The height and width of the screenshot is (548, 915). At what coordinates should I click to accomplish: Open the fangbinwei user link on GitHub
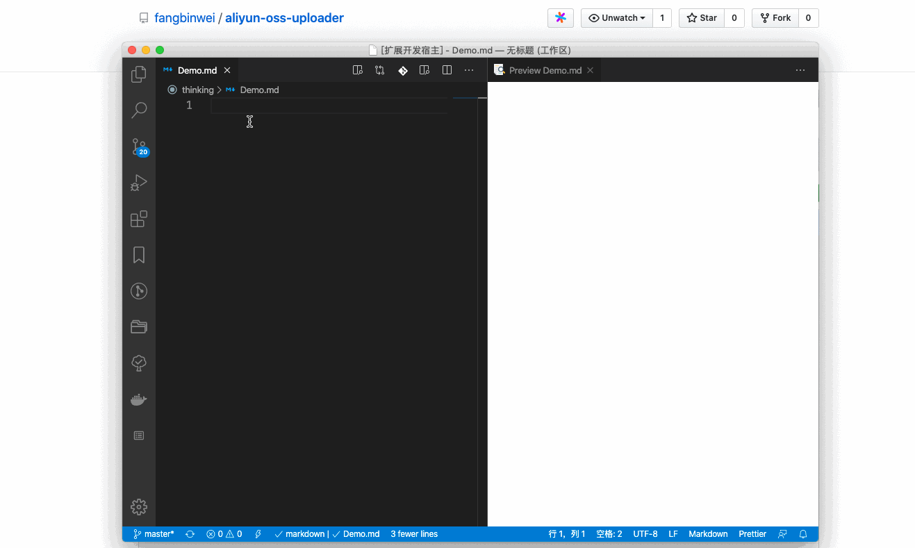(185, 18)
